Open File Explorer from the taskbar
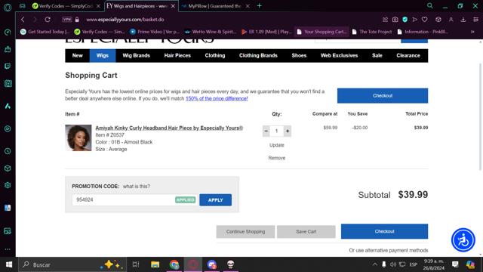Screen dimensions: 483x272 155,264
